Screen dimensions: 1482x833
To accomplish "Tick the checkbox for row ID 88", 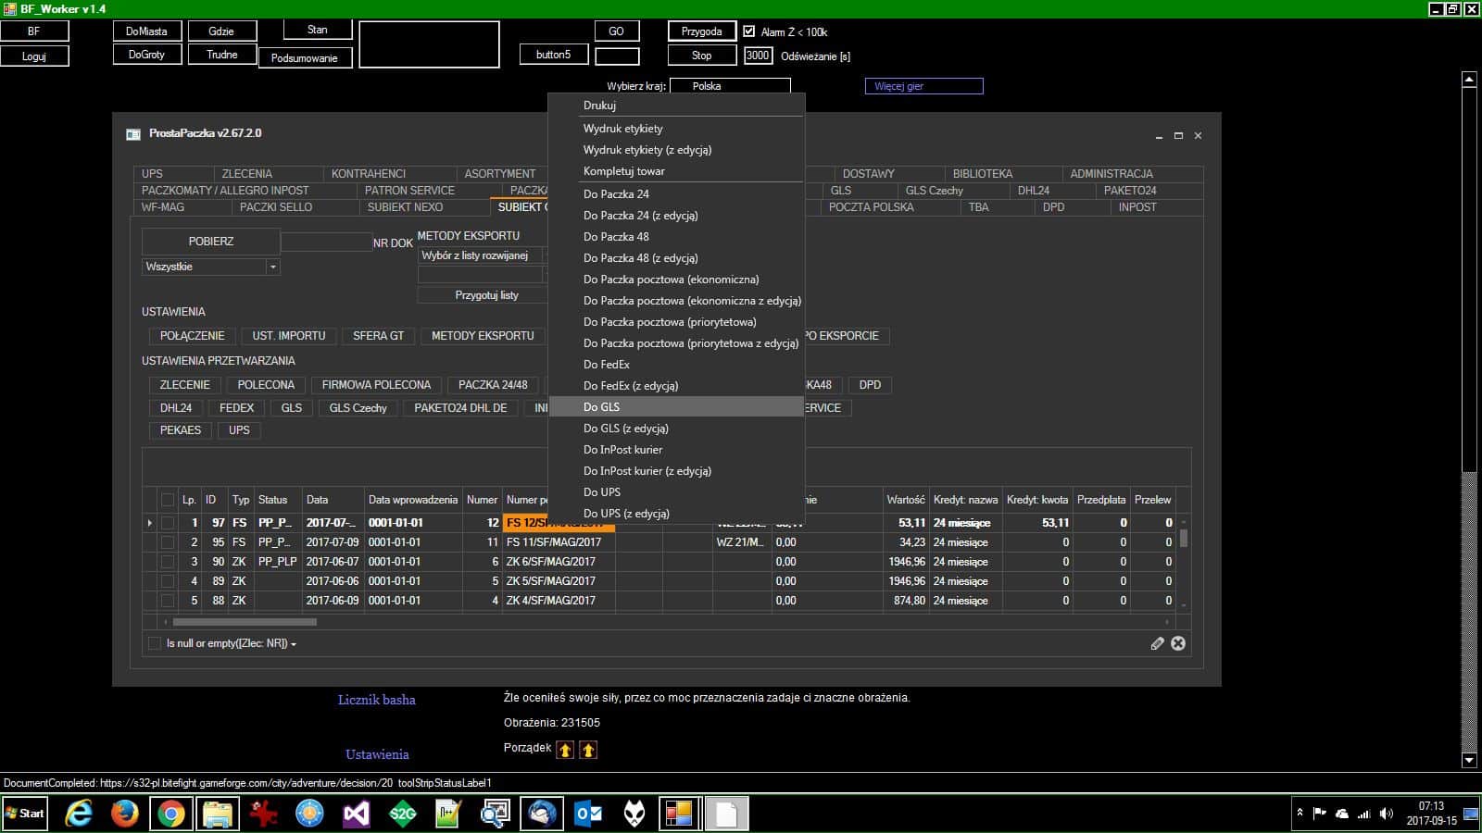I will [168, 601].
